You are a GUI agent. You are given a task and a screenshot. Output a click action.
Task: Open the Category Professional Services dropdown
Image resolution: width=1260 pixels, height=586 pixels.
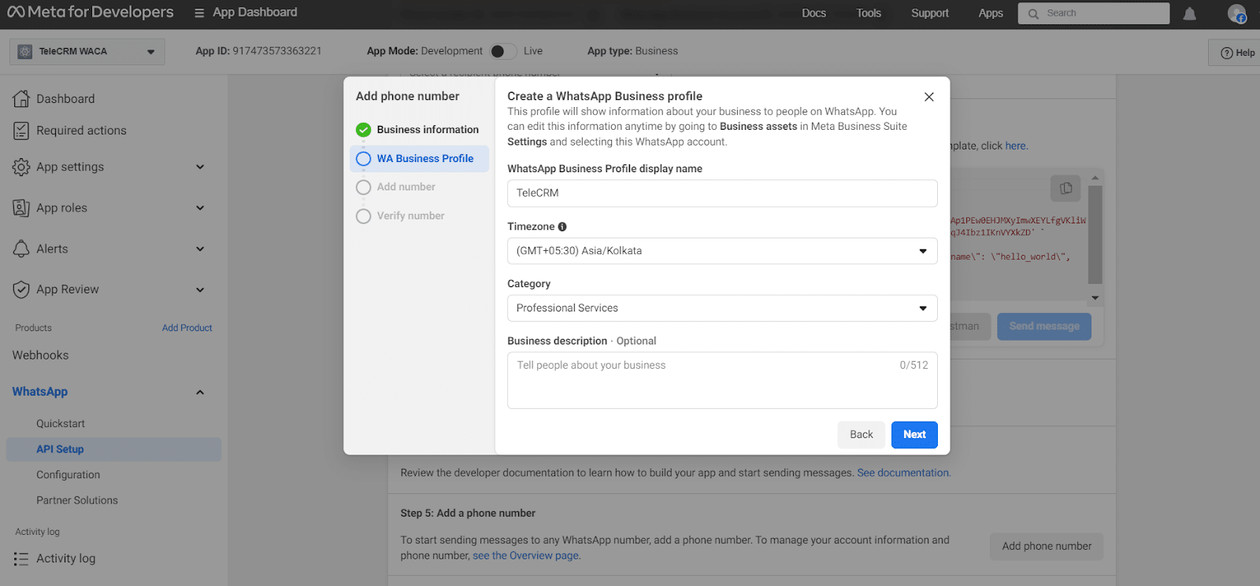point(722,308)
